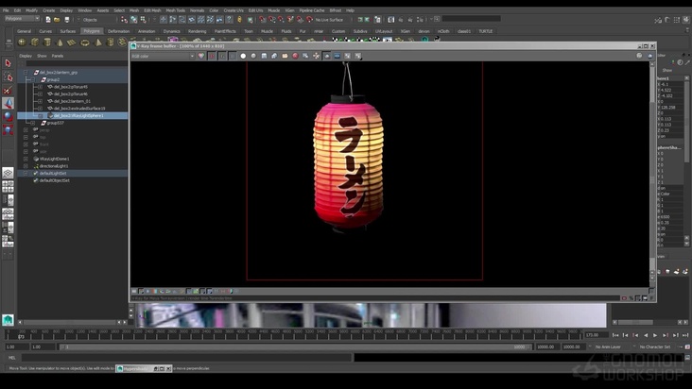
Task: Click the heart icon in V-Ray frame buffer
Action: pos(201,56)
